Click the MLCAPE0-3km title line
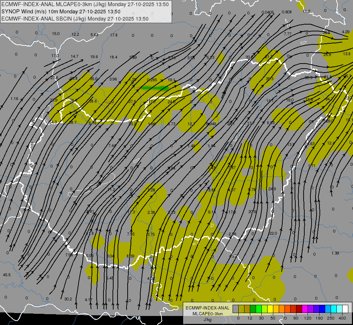 [85, 4]
